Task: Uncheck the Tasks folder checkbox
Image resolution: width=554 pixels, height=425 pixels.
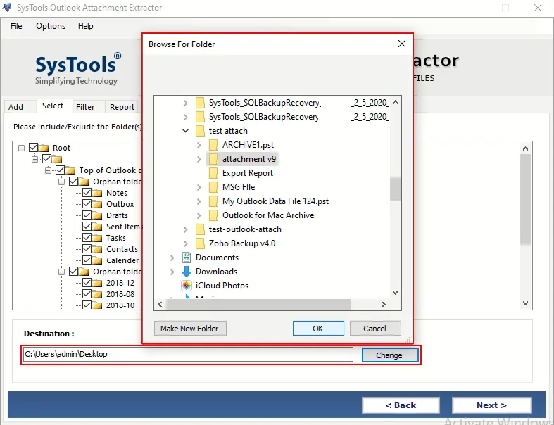Action: point(87,238)
